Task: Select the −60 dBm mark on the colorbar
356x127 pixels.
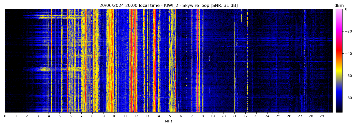Action: [x=347, y=76]
